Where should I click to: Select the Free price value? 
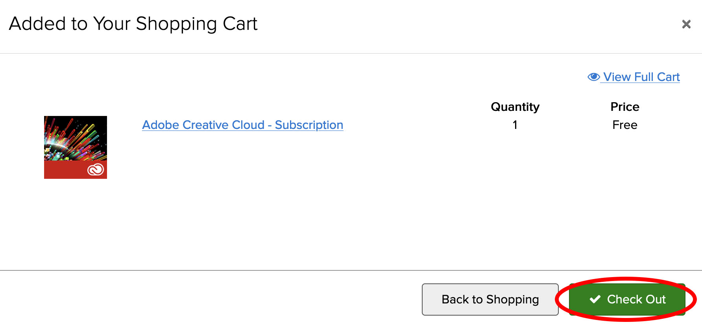(x=624, y=125)
